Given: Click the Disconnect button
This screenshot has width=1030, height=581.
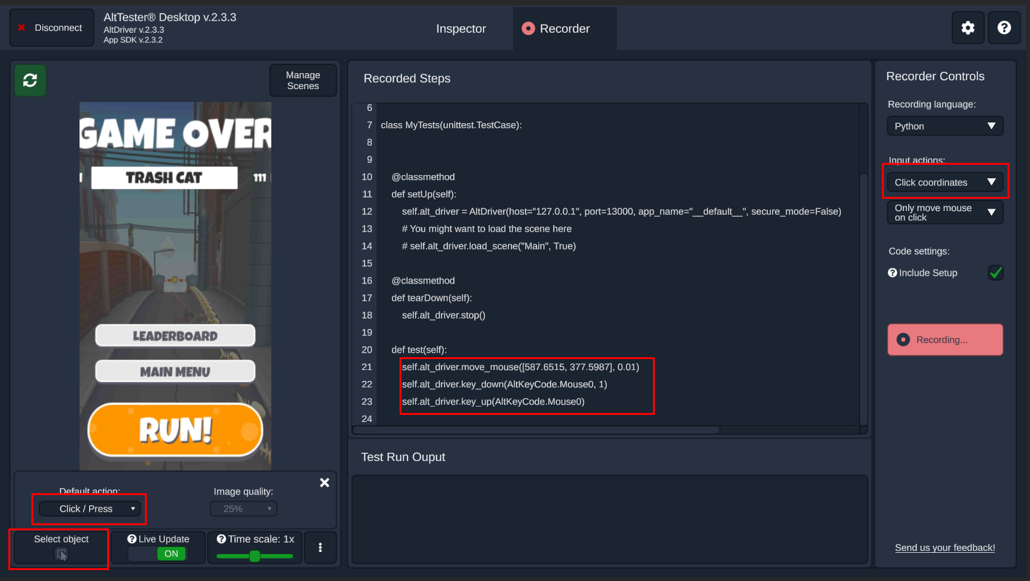Looking at the screenshot, I should tap(51, 28).
